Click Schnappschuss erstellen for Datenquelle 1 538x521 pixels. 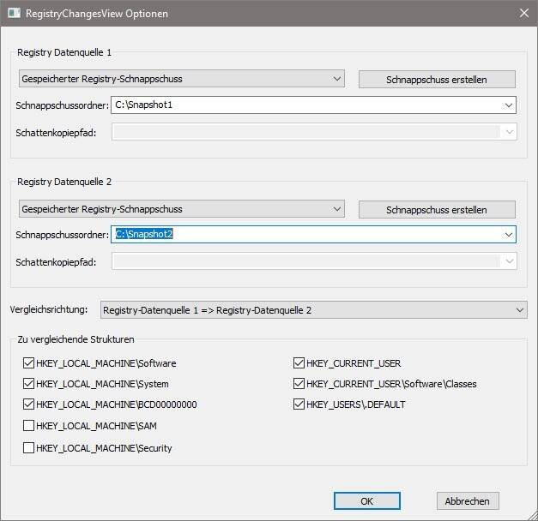[x=437, y=80]
